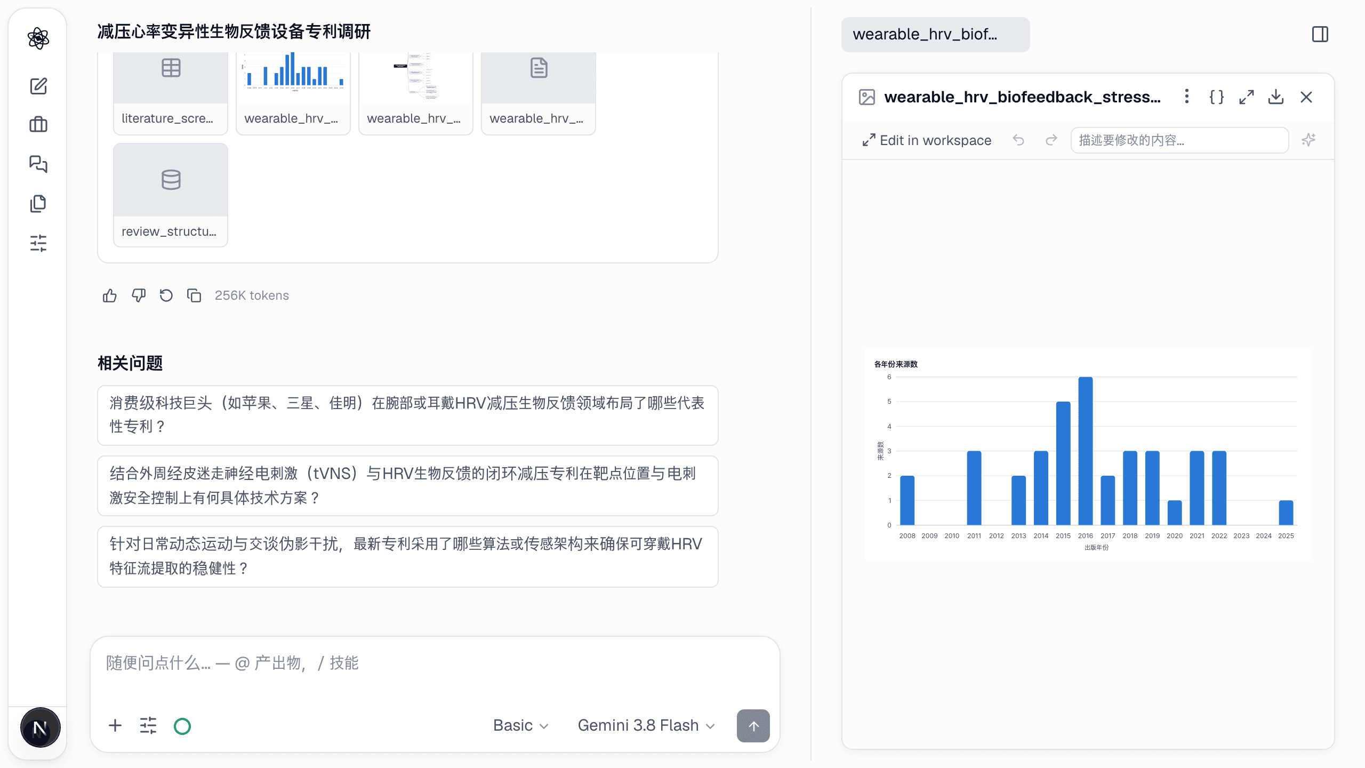Open the document wearable_hrv artifact
The width and height of the screenshot is (1365, 768).
pos(539,93)
